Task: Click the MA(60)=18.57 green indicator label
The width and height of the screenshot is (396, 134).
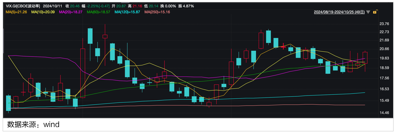Action: pyautogui.click(x=98, y=12)
